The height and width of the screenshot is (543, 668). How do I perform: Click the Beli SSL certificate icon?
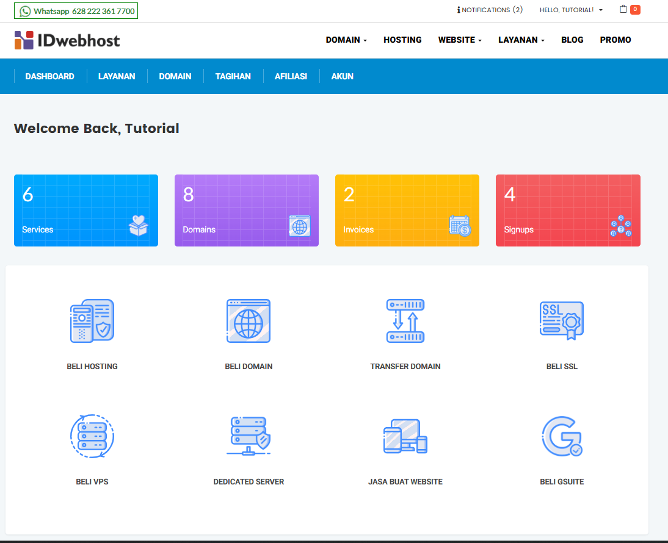(x=562, y=320)
